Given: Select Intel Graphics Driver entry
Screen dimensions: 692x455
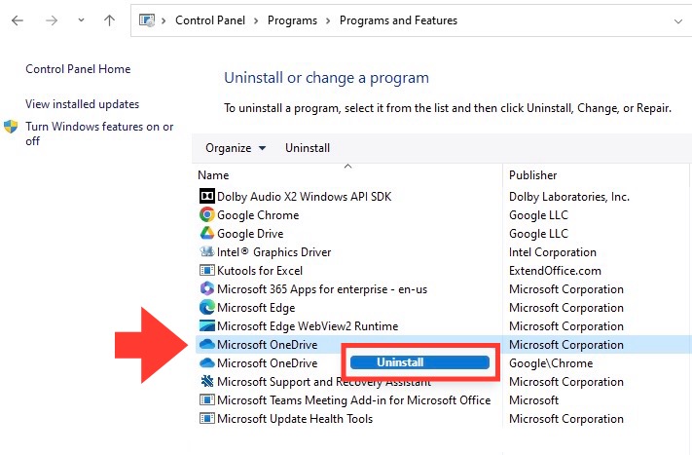Looking at the screenshot, I should 274,252.
